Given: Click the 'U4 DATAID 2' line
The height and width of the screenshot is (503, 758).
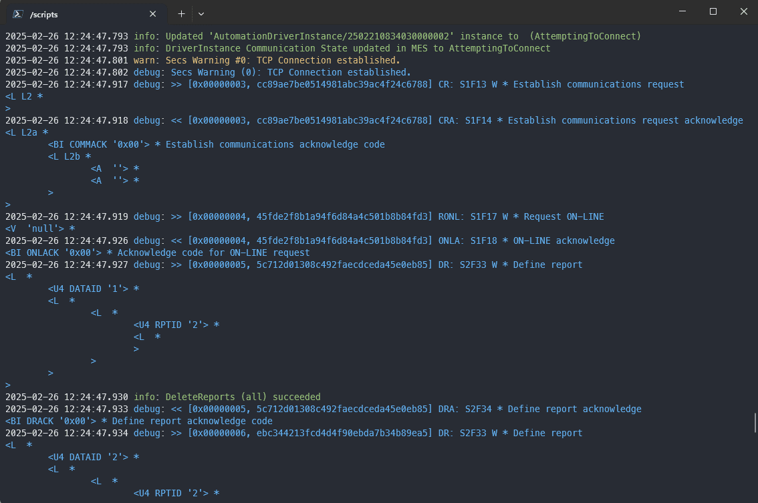Looking at the screenshot, I should coord(93,457).
